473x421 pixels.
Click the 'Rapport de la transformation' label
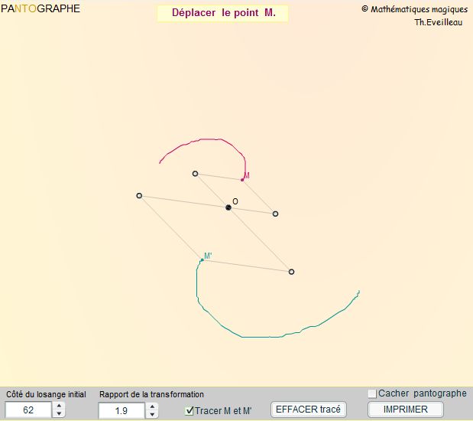point(151,394)
